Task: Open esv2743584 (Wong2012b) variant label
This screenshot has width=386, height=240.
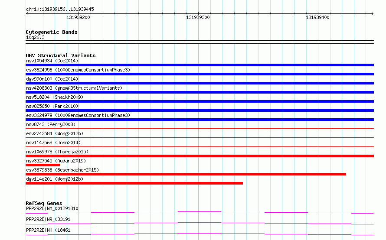Action: click(55, 133)
